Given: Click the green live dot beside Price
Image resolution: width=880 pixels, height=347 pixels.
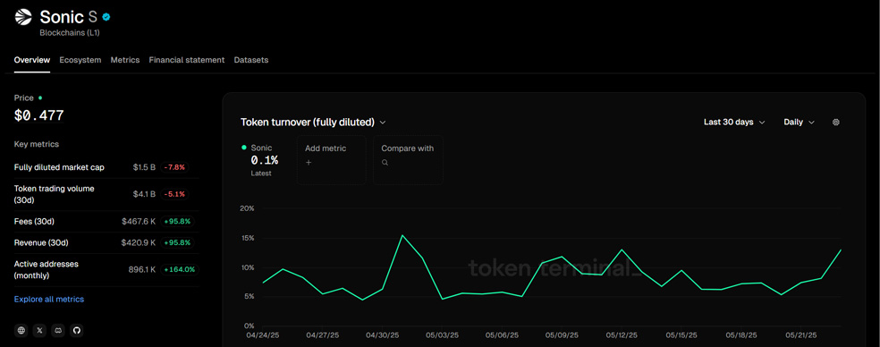Looking at the screenshot, I should click(40, 97).
